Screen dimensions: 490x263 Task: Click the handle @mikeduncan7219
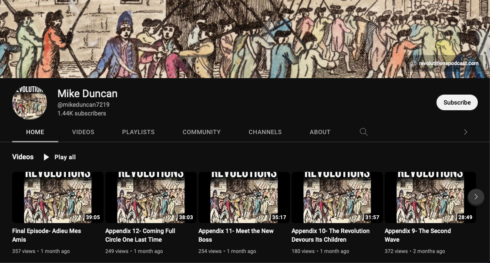pos(84,105)
